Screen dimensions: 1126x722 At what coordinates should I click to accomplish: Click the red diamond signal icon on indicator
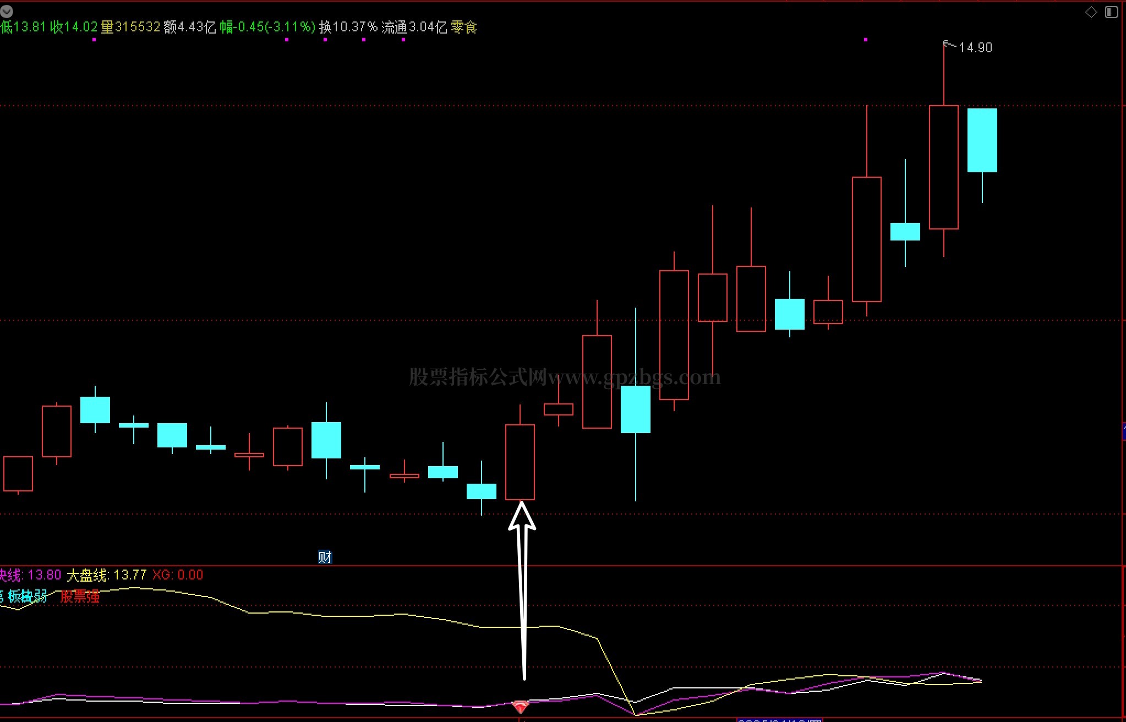point(520,705)
